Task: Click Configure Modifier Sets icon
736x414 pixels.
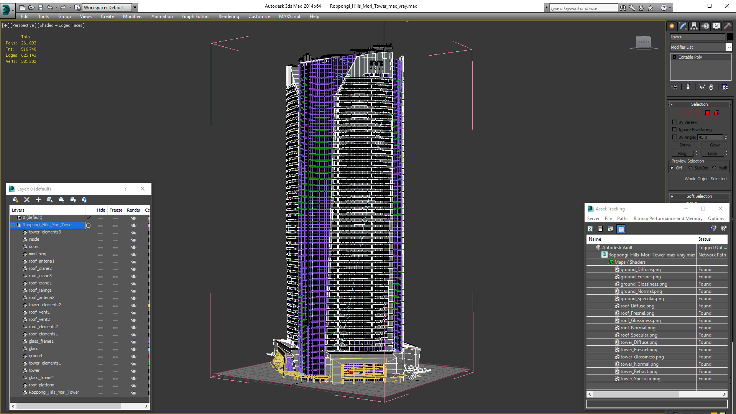Action: (724, 87)
